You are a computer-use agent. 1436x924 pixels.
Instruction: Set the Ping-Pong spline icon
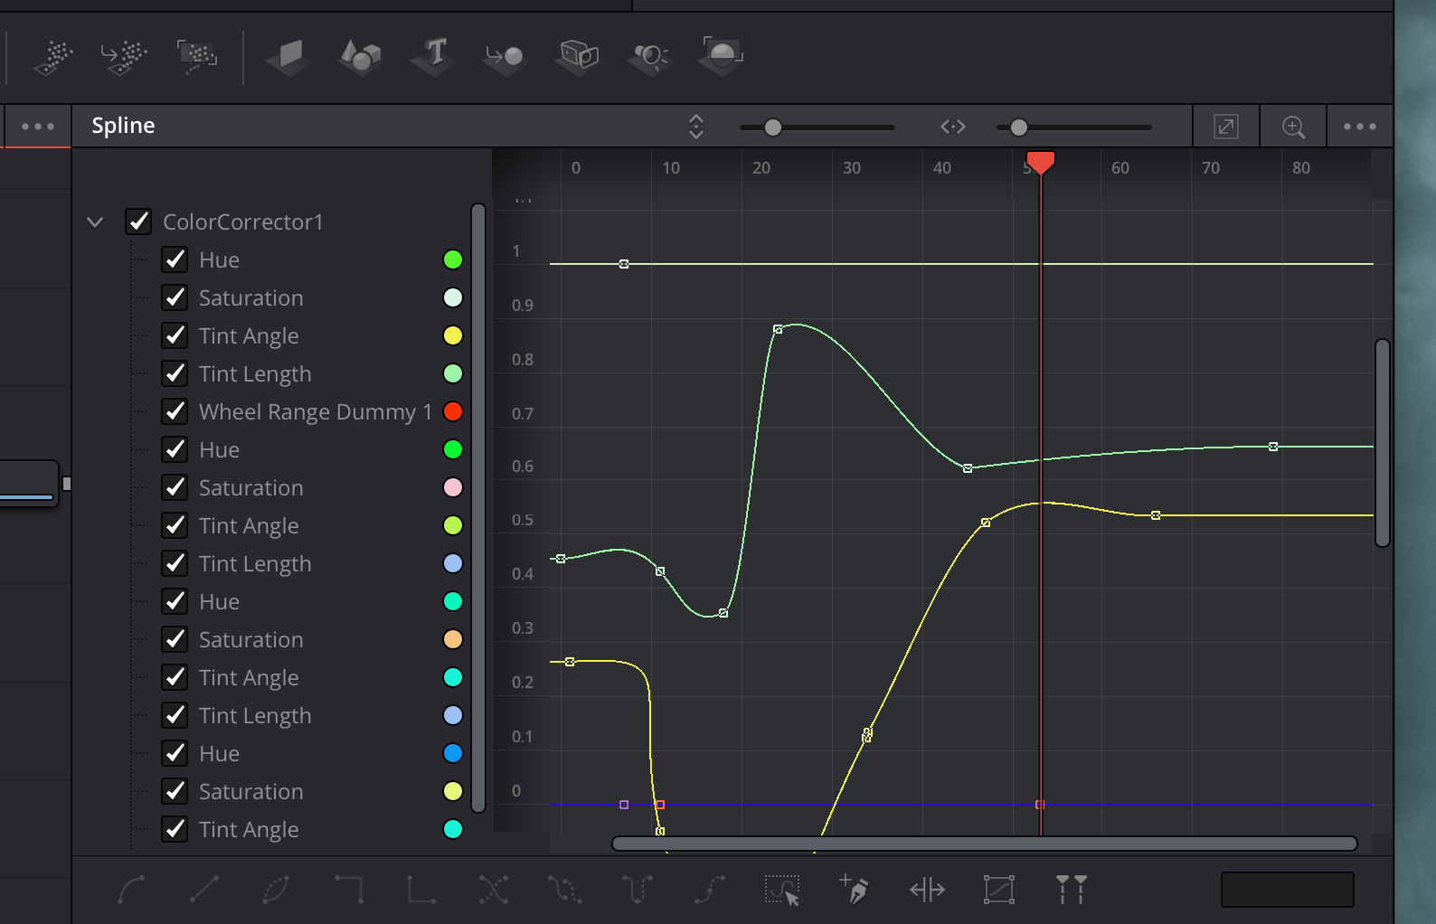(x=638, y=890)
